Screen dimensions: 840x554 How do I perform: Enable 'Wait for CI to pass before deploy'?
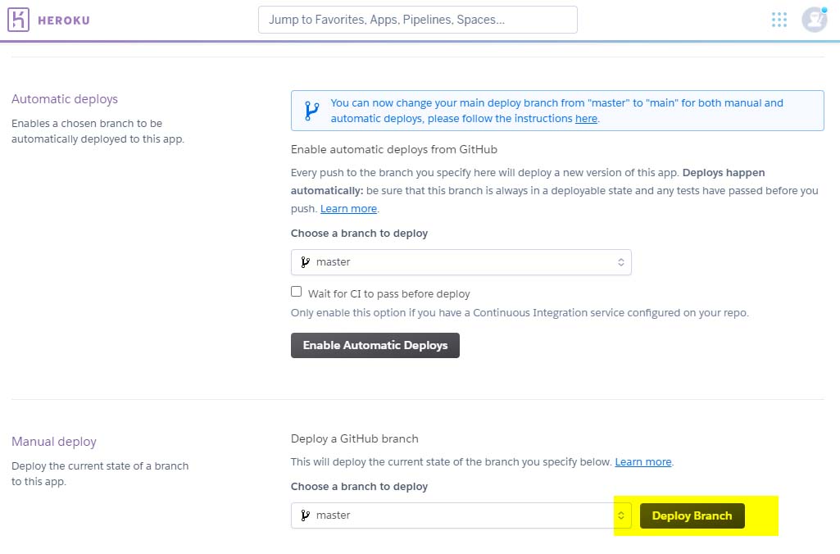tap(296, 291)
